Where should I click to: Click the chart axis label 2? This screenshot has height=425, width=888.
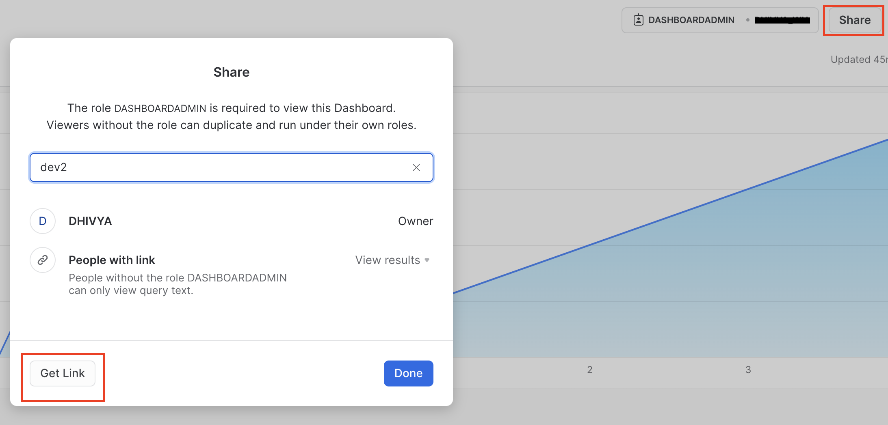click(590, 369)
